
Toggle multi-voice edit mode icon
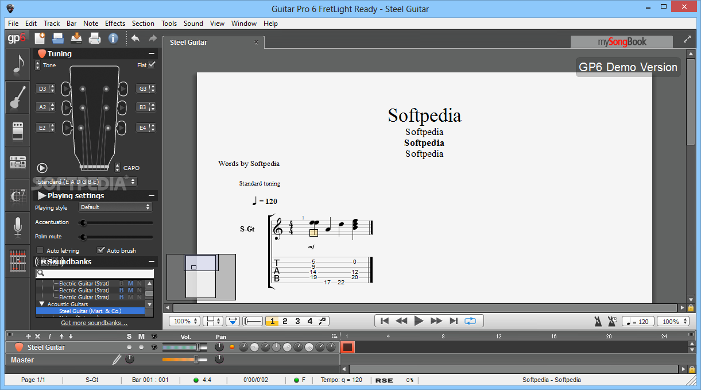tap(323, 321)
